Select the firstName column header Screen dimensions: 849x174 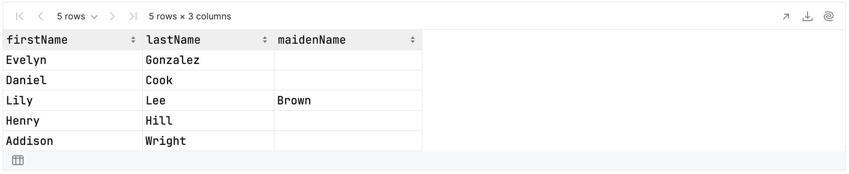73,40
